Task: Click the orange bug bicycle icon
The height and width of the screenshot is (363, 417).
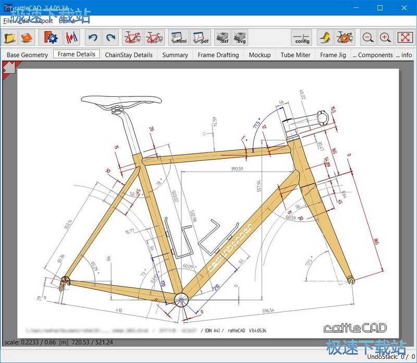Action: point(345,37)
